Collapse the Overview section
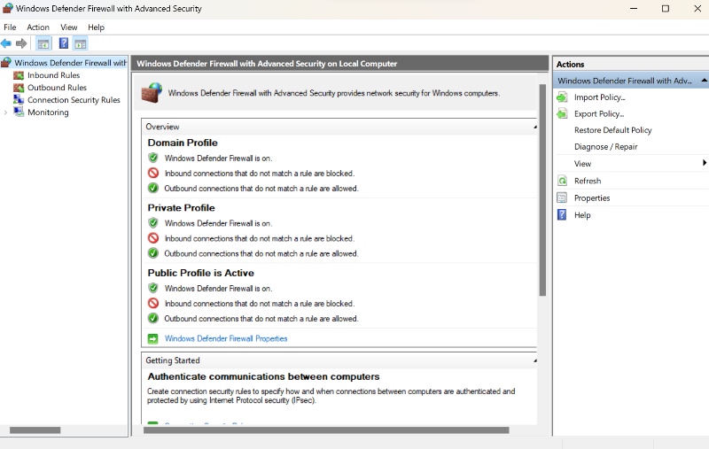This screenshot has width=709, height=449. 534,128
